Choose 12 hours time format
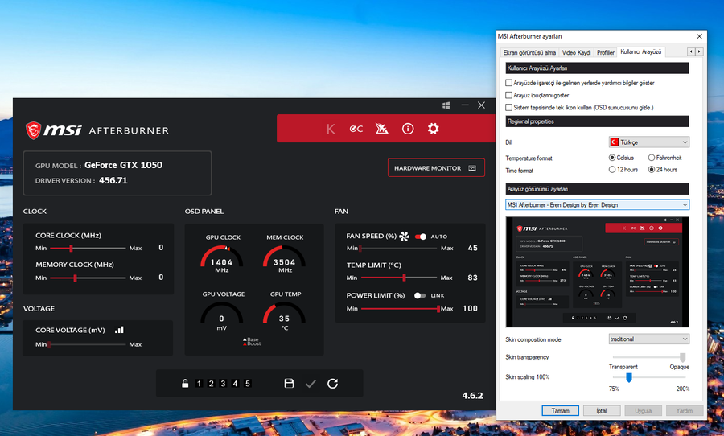 click(x=612, y=170)
